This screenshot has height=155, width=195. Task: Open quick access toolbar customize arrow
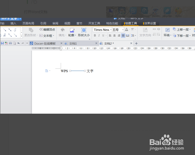pyautogui.click(x=27, y=43)
